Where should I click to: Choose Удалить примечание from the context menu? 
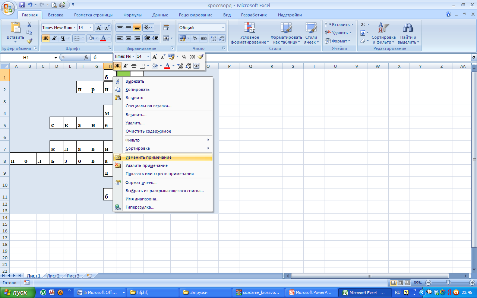click(x=162, y=165)
